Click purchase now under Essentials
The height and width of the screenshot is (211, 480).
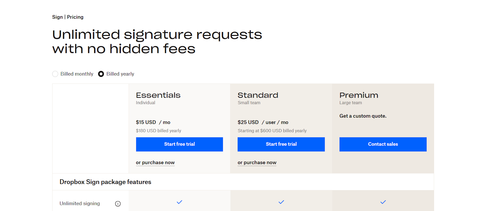tap(155, 162)
